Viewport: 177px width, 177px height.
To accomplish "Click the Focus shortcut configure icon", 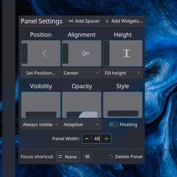I will 60,157.
